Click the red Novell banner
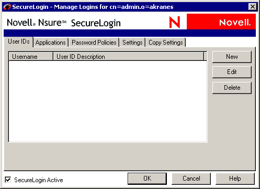Screen dimensions: 260x189 coord(221,22)
